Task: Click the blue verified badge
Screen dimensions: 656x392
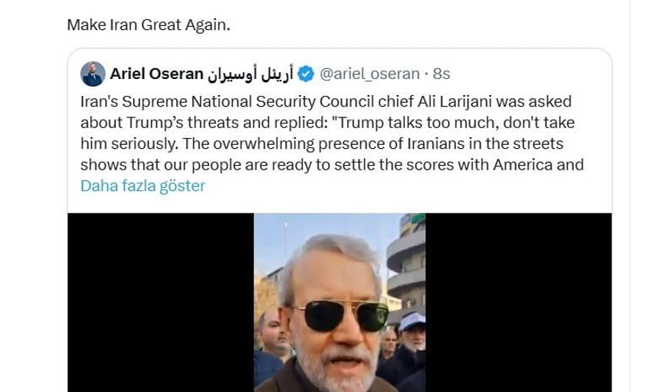Action: coord(306,74)
